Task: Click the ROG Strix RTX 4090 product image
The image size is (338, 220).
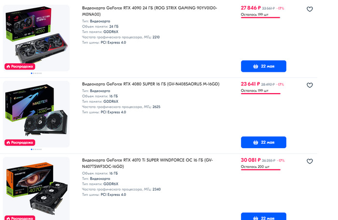Action: (x=36, y=36)
